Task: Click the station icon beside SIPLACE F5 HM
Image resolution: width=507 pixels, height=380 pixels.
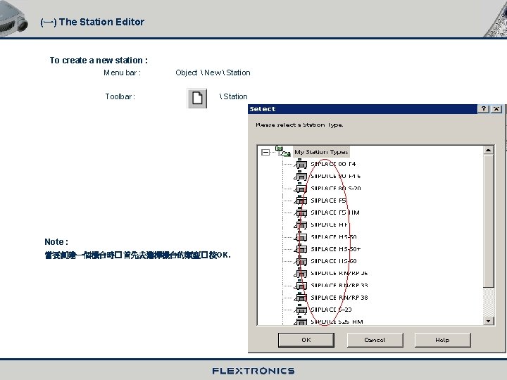Action: click(301, 213)
